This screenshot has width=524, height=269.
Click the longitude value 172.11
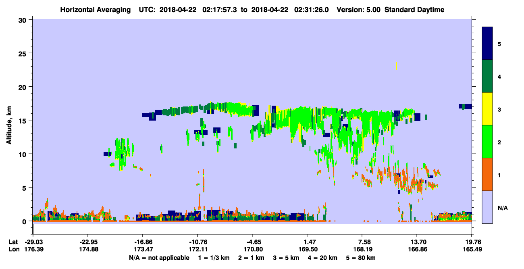(198, 249)
